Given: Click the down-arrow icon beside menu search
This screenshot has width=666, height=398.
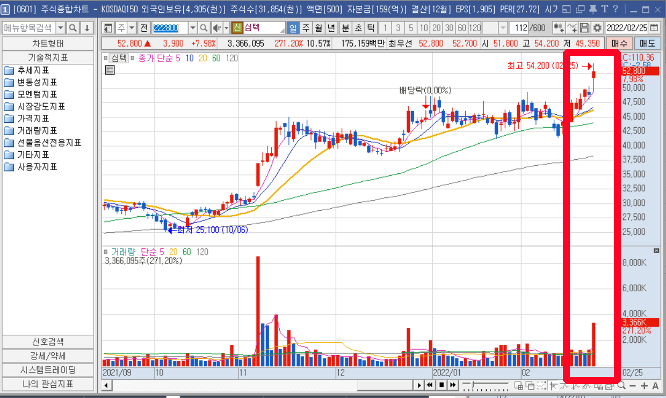Looking at the screenshot, I should click(86, 28).
